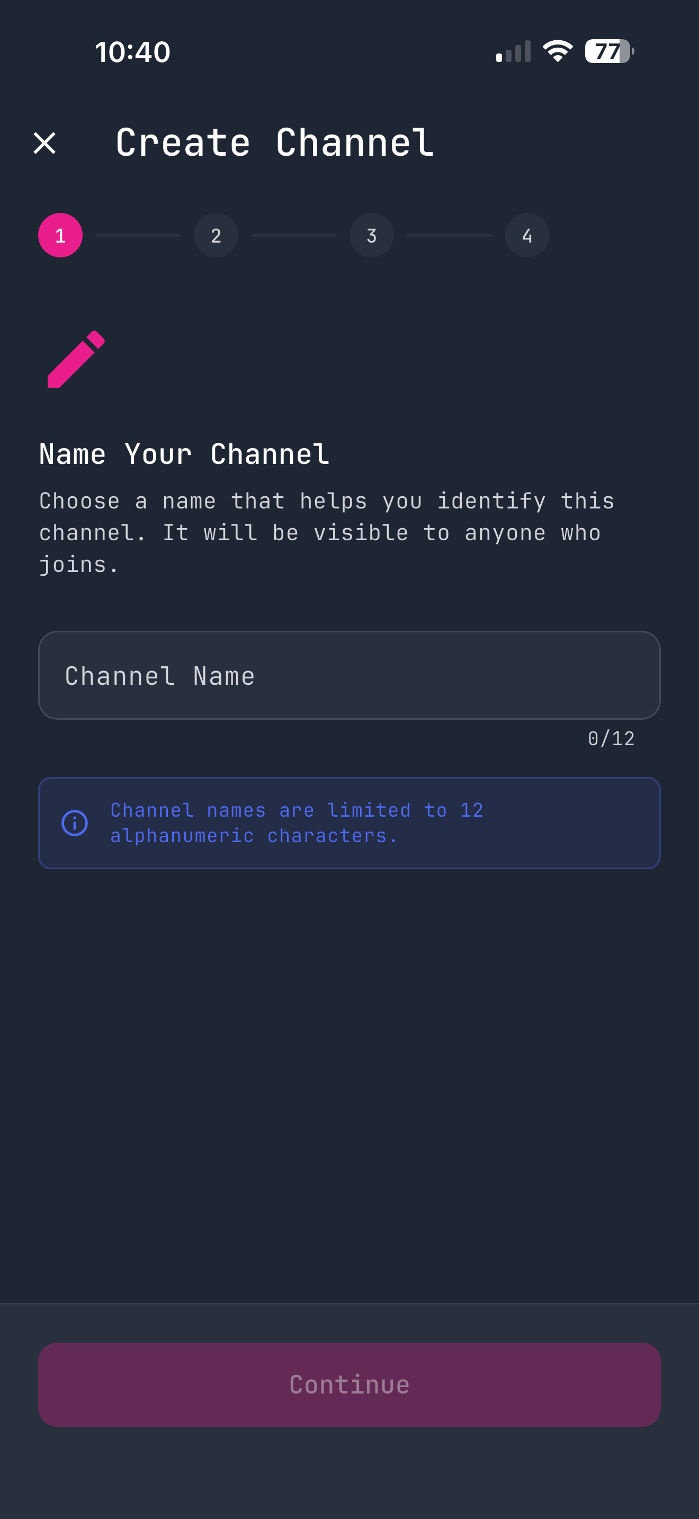The height and width of the screenshot is (1519, 699).
Task: Tap the info icon inside the notice banner
Action: [x=74, y=822]
